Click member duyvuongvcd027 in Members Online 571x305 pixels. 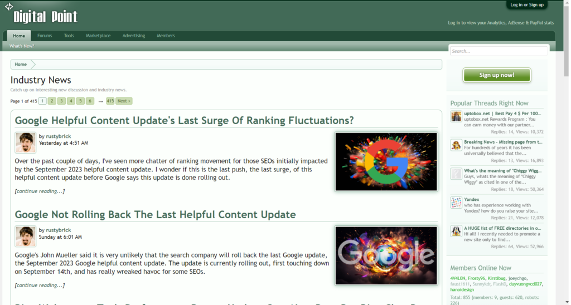coord(525,284)
